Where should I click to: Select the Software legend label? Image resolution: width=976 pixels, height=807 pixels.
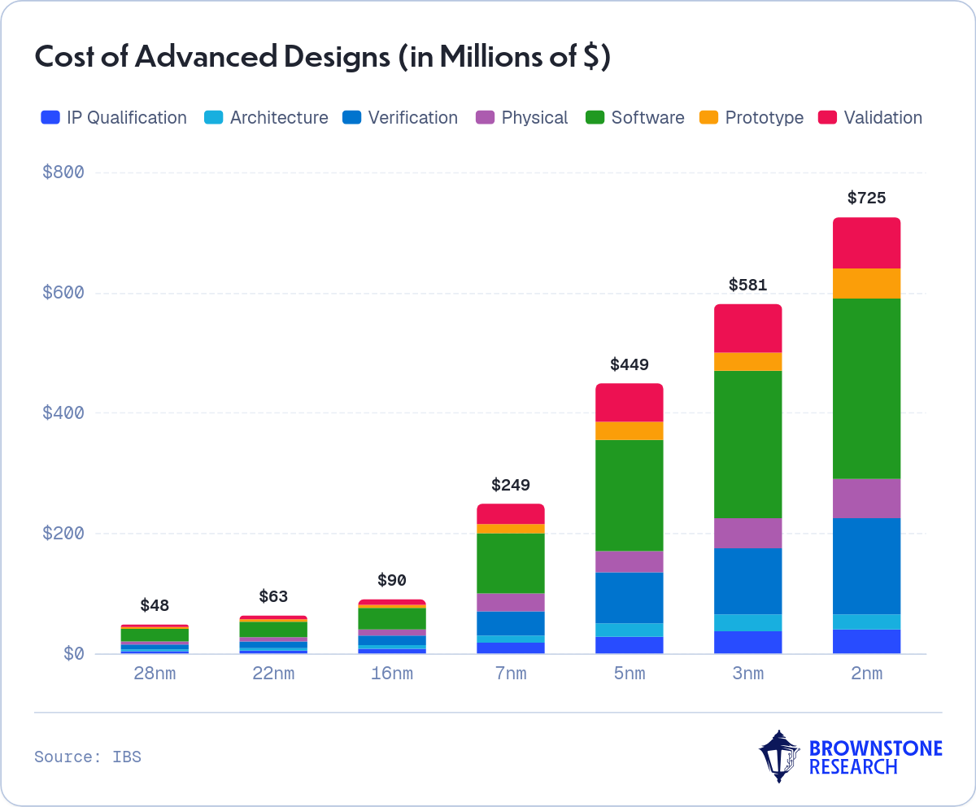[648, 118]
